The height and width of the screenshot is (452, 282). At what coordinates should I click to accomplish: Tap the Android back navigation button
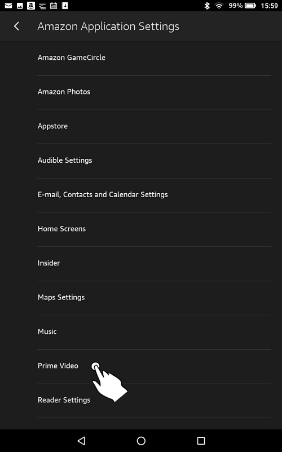(81, 441)
